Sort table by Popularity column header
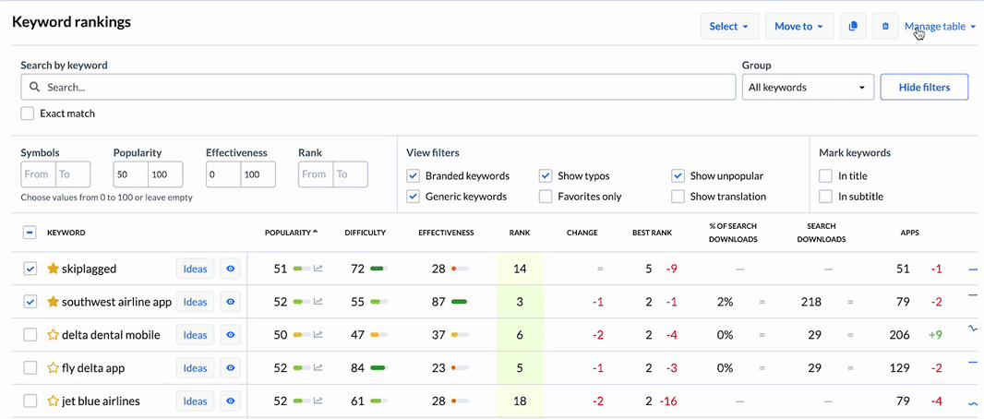Screen dimensions: 984x419 (x=290, y=233)
